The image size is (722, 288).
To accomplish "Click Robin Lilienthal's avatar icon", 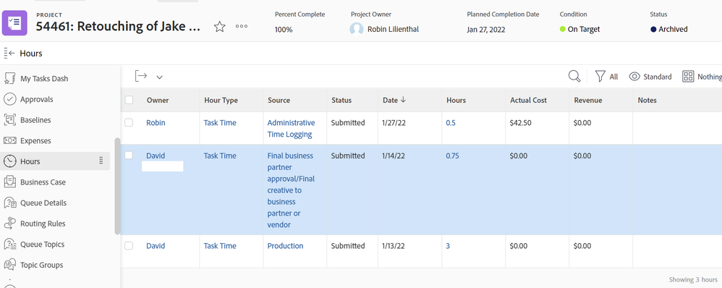I will click(x=357, y=29).
